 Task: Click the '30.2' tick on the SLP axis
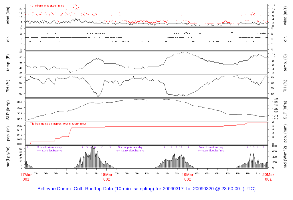coord(20,108)
